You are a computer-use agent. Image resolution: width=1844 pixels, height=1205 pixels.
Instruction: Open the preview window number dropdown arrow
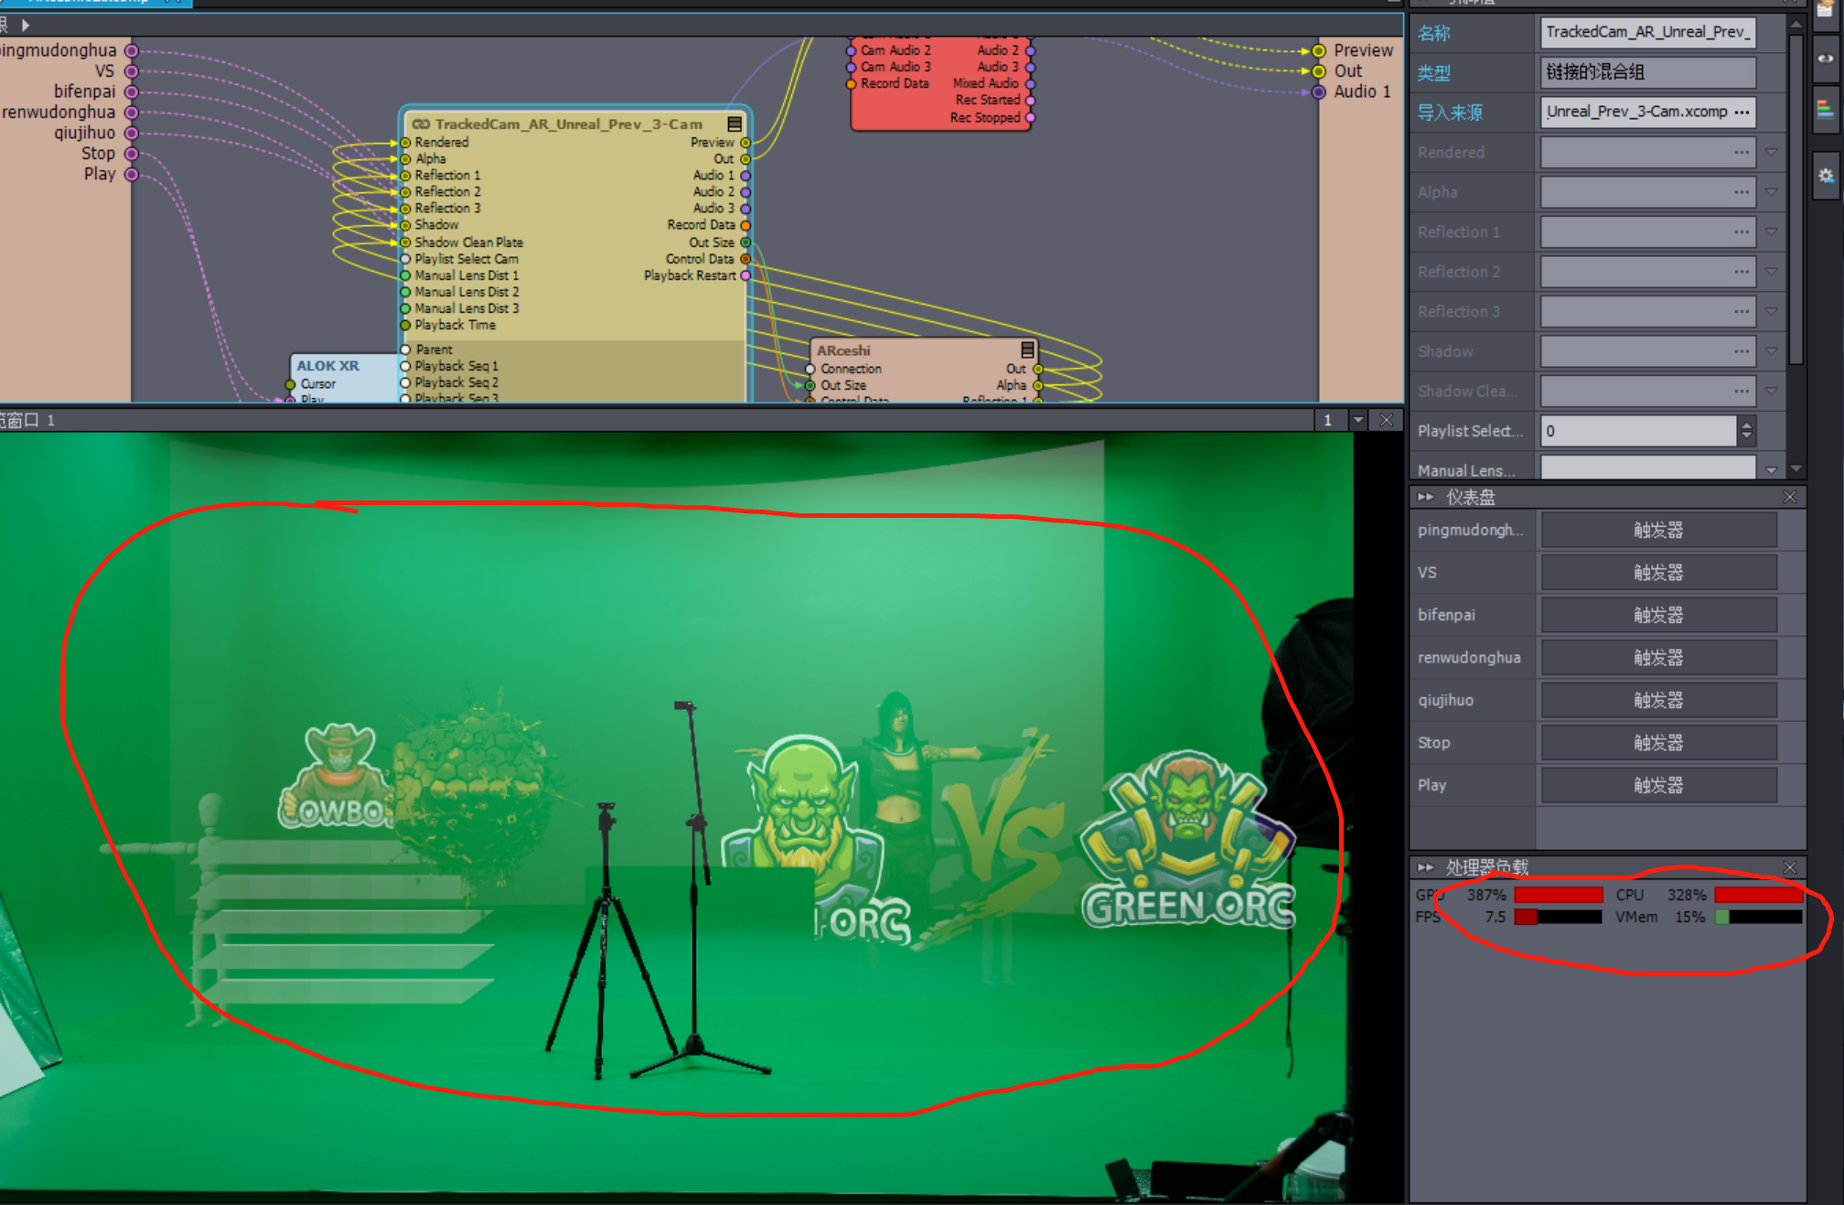tap(1358, 420)
